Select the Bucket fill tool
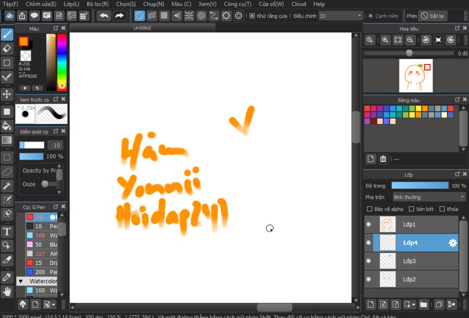 (x=7, y=126)
